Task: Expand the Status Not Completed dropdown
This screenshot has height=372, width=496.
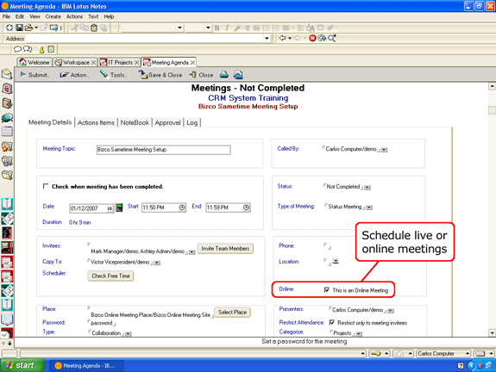Action: pyautogui.click(x=367, y=188)
